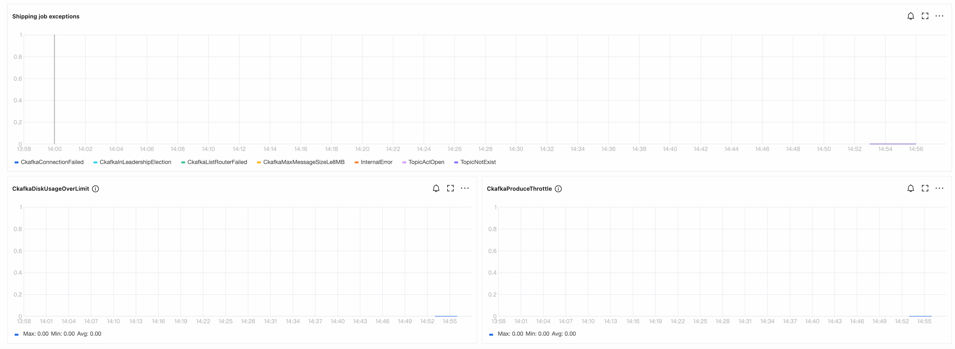Click alarm bell on CkafkaProduceThrottle panel
This screenshot has height=349, width=955.
pyautogui.click(x=910, y=188)
